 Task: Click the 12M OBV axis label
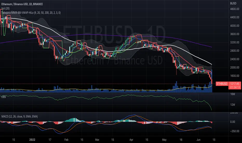click(x=233, y=105)
